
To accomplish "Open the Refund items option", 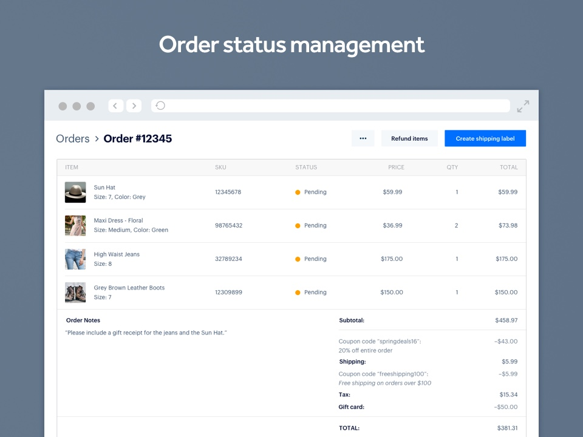I will point(409,138).
